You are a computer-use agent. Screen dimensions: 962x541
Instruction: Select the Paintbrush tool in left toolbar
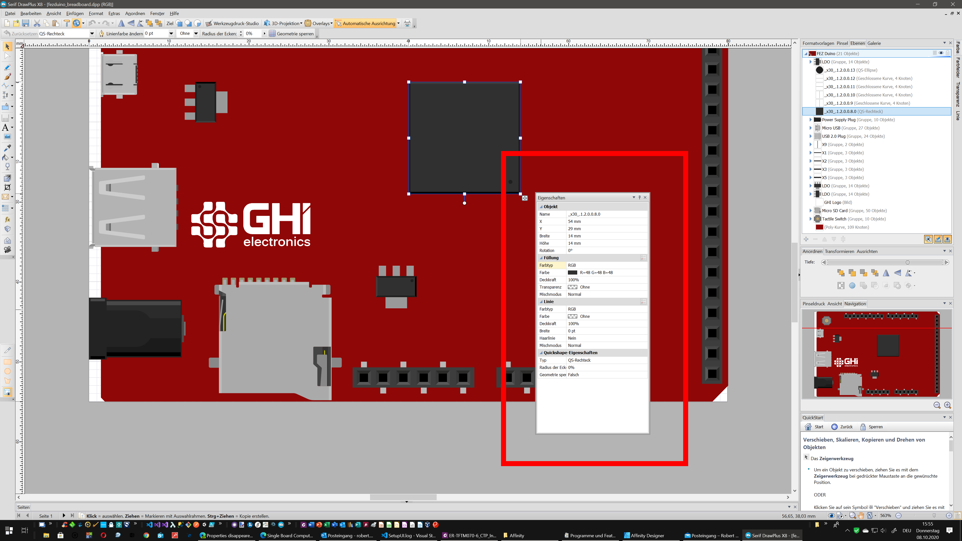tap(7, 77)
